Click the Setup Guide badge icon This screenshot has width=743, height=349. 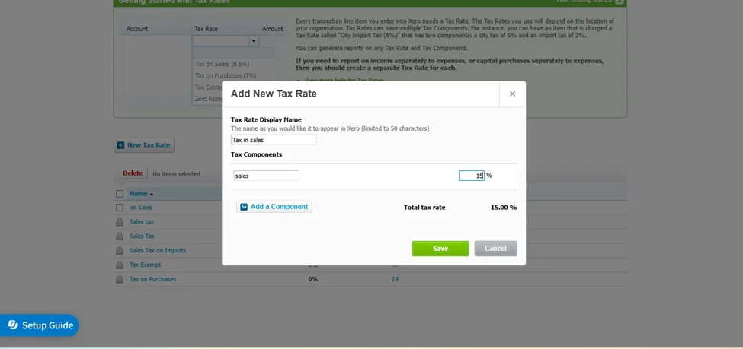click(x=13, y=325)
